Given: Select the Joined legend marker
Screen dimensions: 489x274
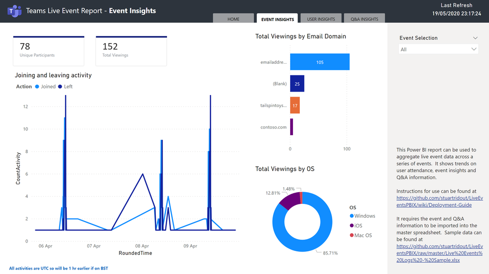Looking at the screenshot, I should tap(37, 86).
